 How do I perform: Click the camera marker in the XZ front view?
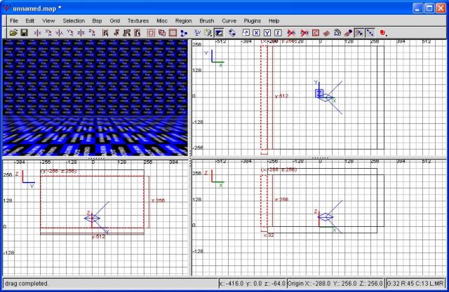click(x=326, y=218)
